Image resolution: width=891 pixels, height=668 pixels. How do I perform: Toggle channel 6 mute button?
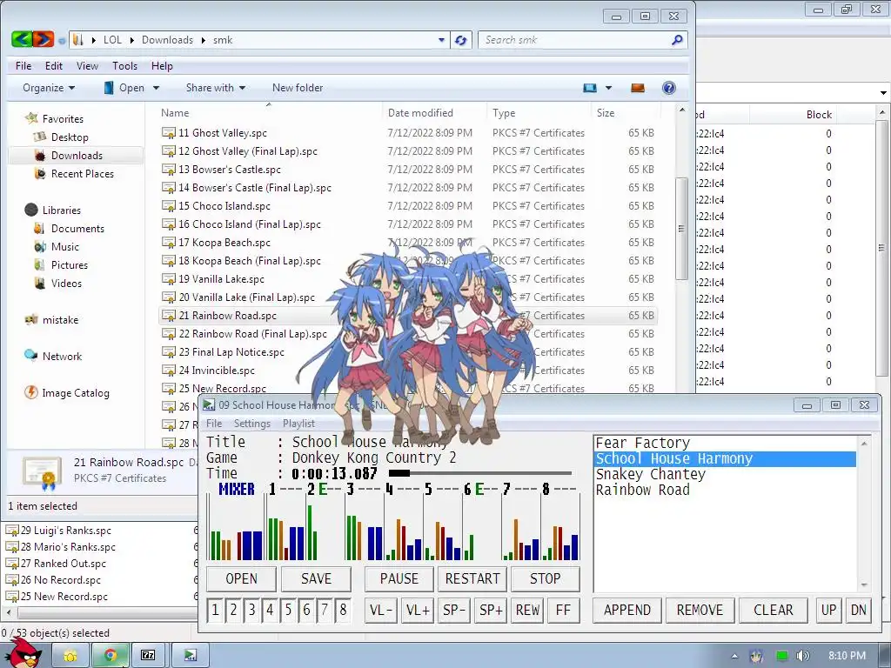306,610
